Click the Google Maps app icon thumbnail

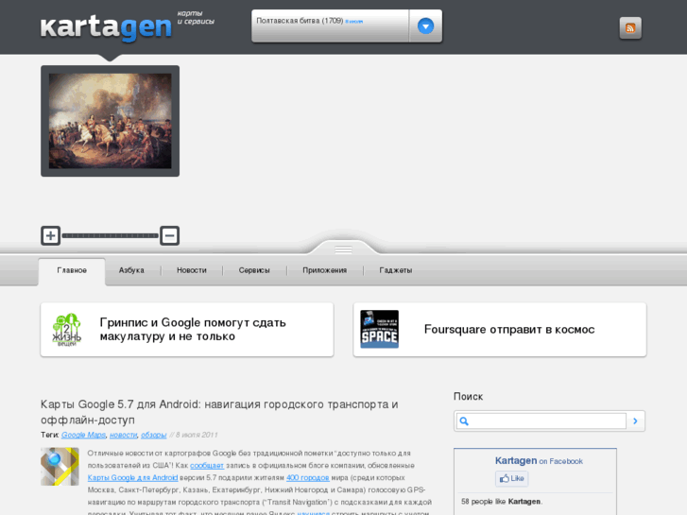coord(60,467)
